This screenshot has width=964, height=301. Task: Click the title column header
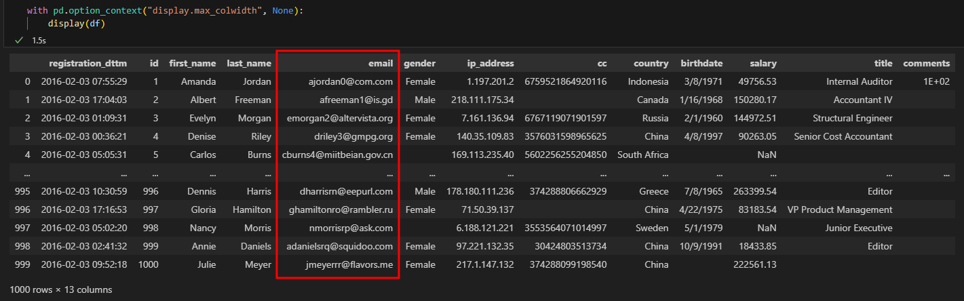tap(883, 63)
